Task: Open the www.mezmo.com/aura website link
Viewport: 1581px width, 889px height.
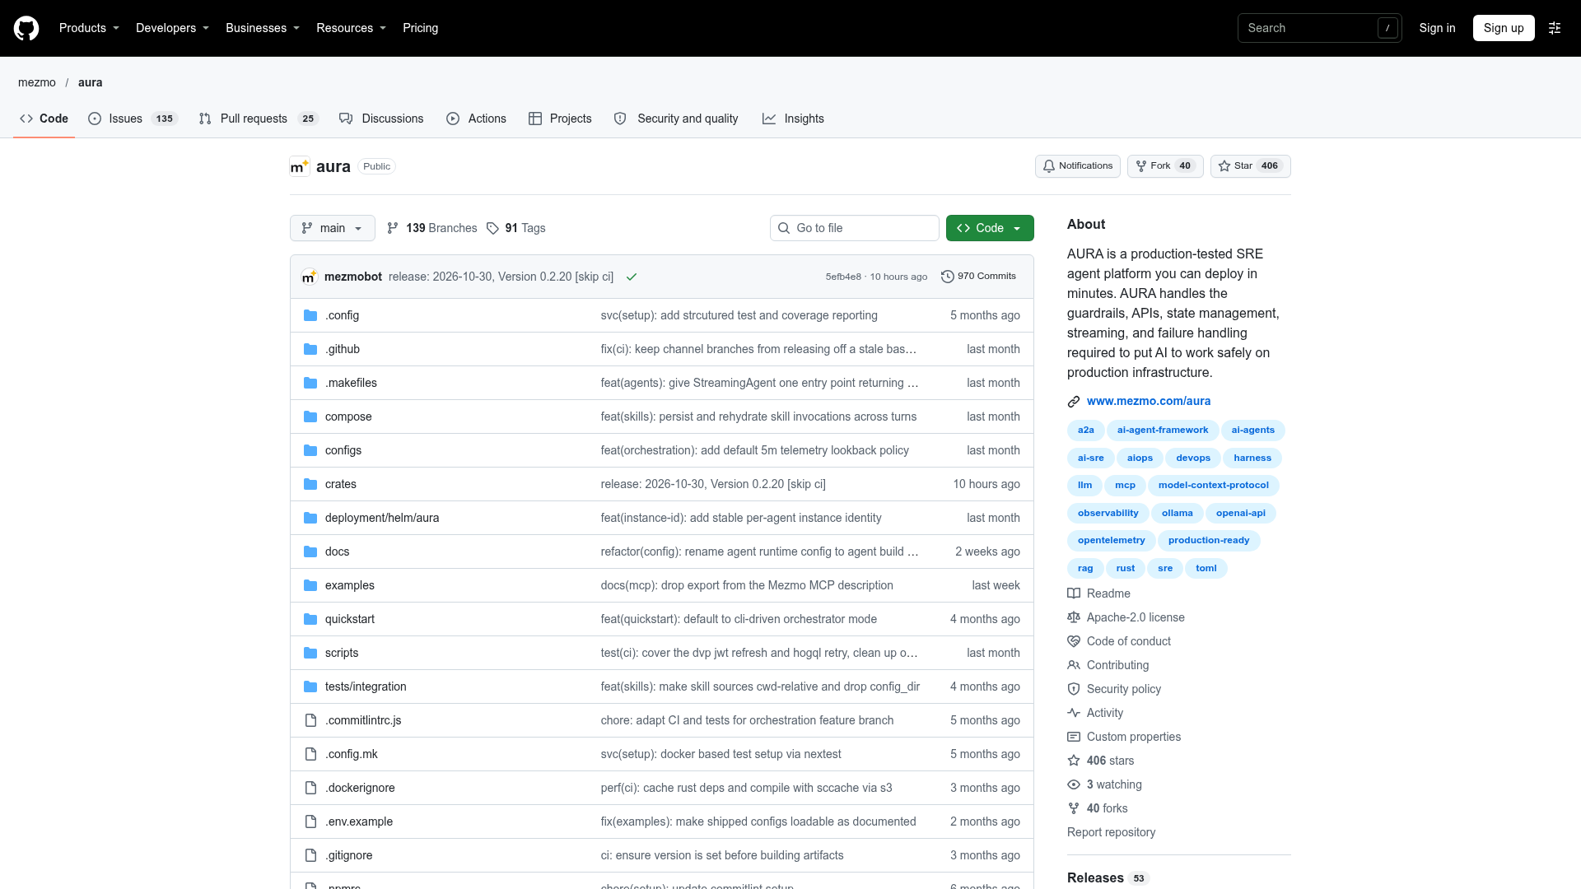Action: pyautogui.click(x=1149, y=402)
